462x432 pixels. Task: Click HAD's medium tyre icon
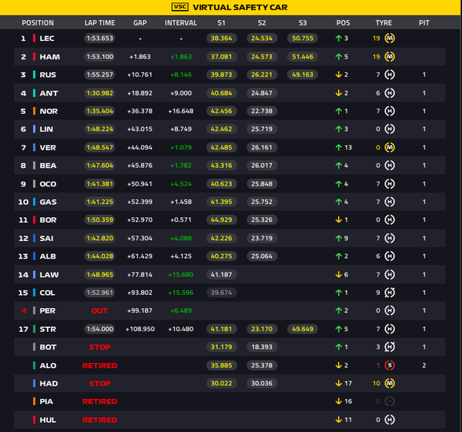390,383
